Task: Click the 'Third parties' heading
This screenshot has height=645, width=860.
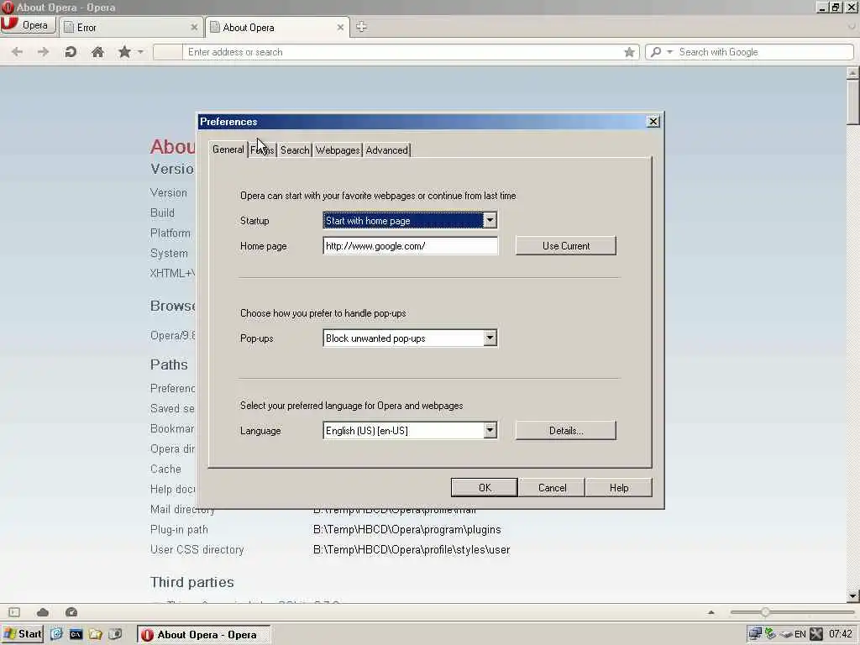Action: pyautogui.click(x=192, y=582)
